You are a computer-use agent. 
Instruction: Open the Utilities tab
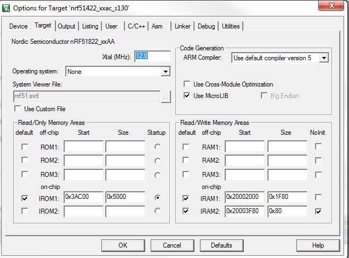point(231,26)
